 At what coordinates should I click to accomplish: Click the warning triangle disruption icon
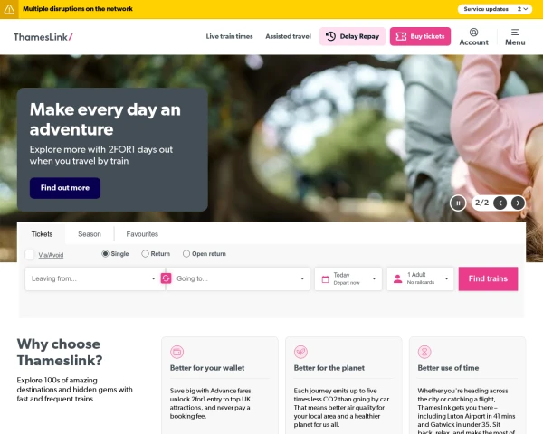coord(9,9)
